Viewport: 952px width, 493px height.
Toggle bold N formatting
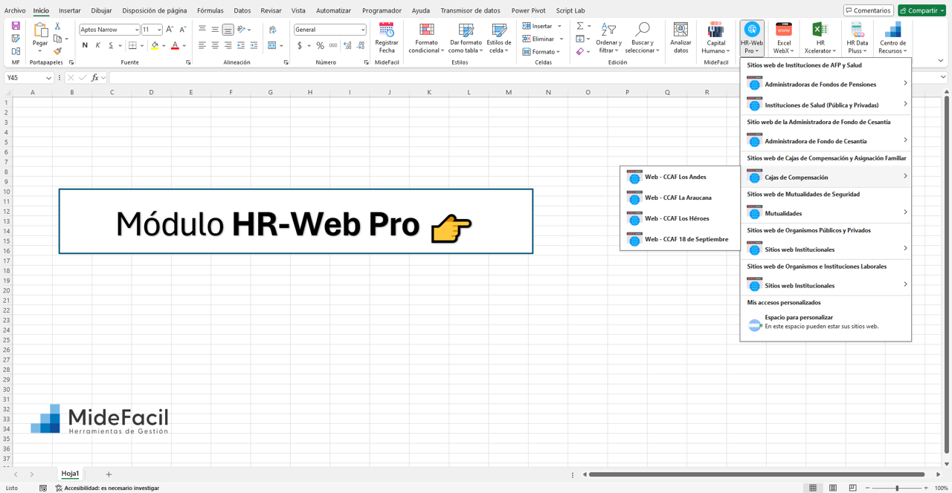coord(85,45)
